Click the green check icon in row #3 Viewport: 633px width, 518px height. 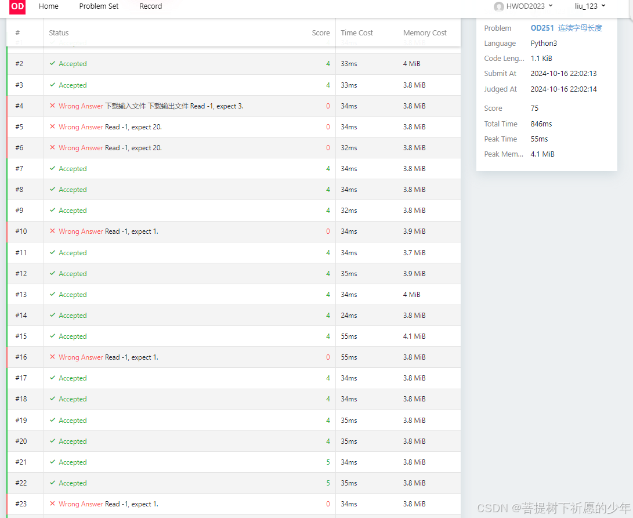(52, 84)
